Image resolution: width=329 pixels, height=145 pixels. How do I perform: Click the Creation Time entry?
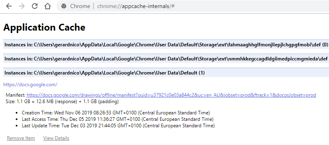pos(115,113)
